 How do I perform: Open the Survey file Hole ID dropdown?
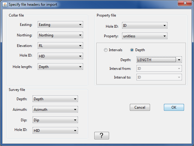[x=55, y=130]
